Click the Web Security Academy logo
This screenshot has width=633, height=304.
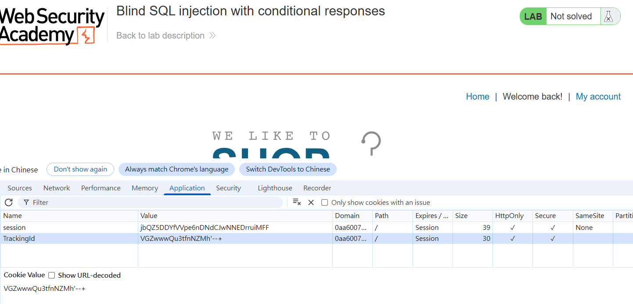[x=52, y=26]
